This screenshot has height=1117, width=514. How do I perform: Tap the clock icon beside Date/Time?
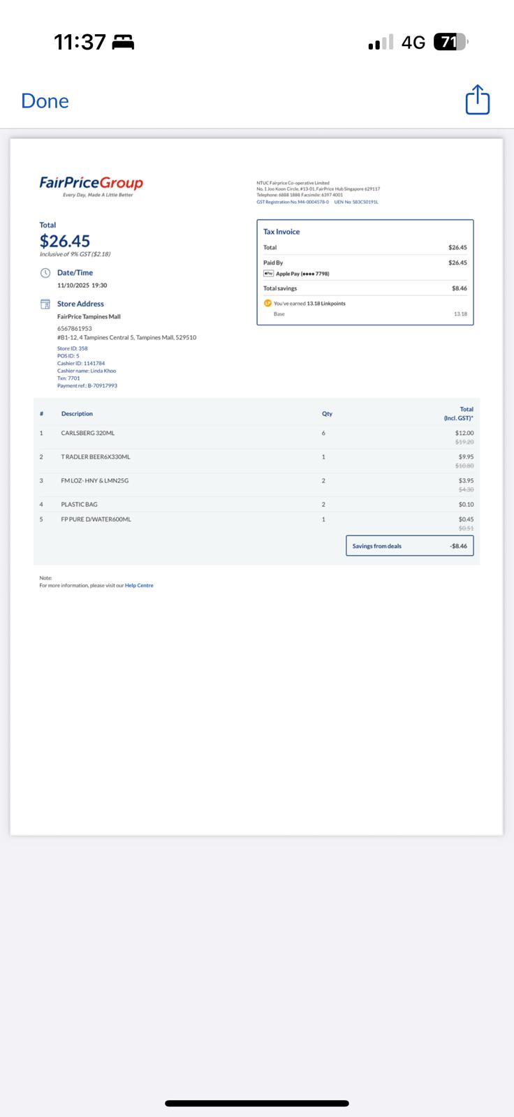pos(45,273)
